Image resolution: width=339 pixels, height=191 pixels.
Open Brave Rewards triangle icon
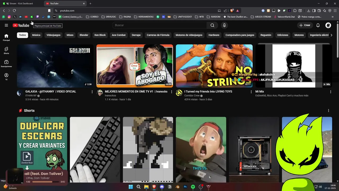pos(237,11)
